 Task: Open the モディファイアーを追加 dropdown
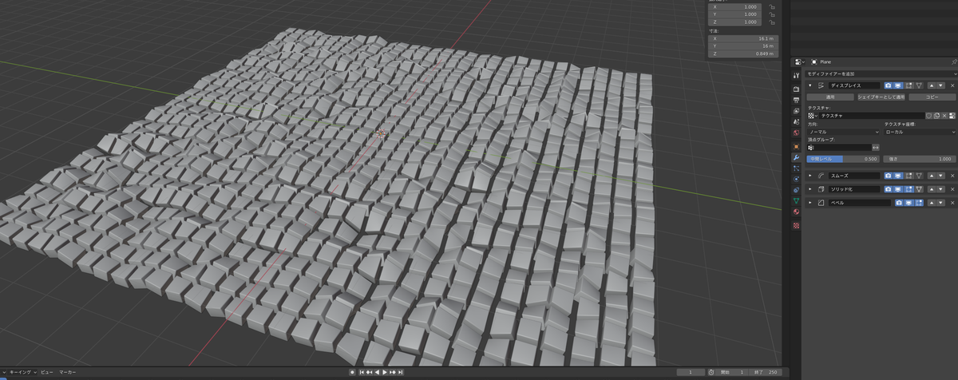coord(881,73)
